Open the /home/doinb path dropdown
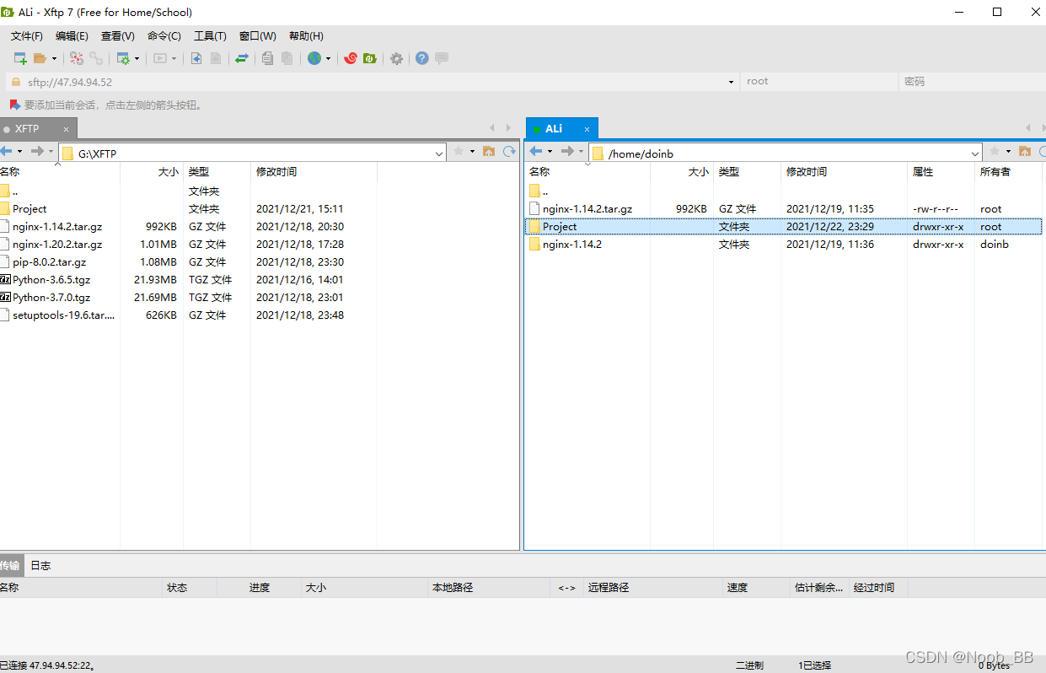This screenshot has width=1046, height=673. tap(975, 153)
